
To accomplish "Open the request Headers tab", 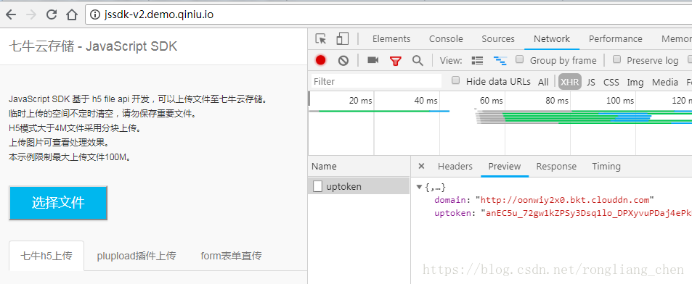I will click(455, 166).
